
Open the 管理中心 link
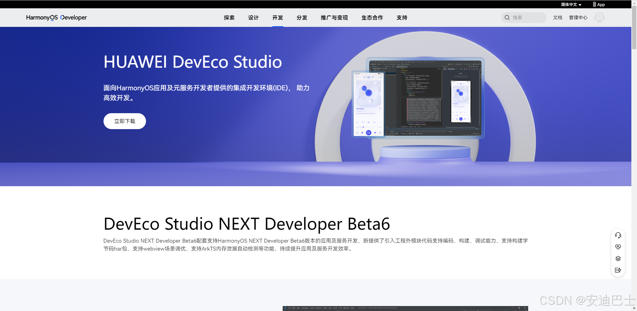pyautogui.click(x=578, y=18)
